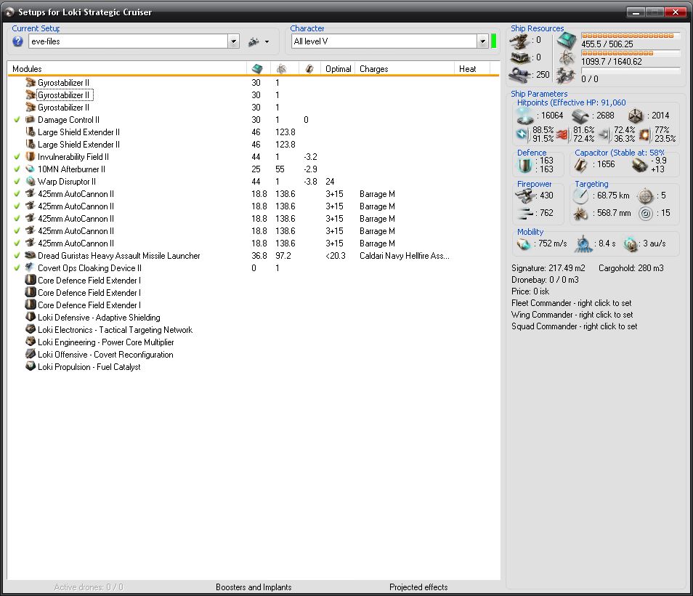Select the third Gyrostabilizer II row
Image resolution: width=693 pixels, height=596 pixels.
254,107
